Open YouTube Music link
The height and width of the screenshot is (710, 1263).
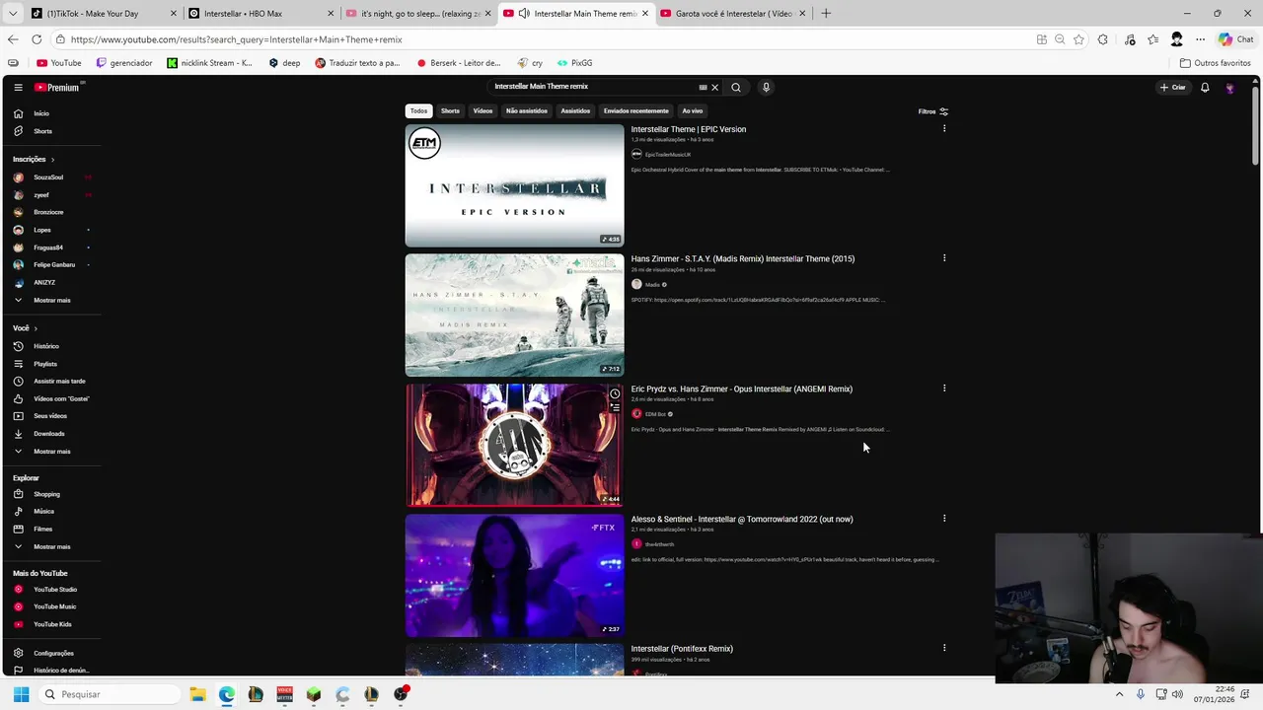[50, 606]
